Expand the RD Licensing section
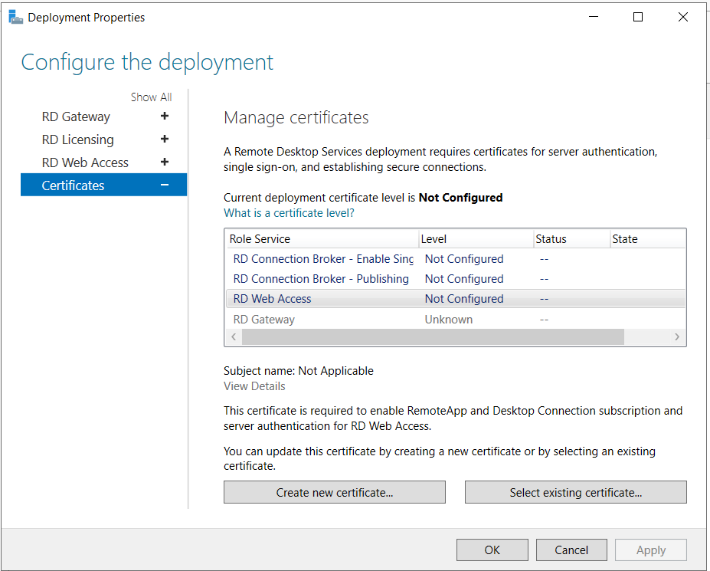710x571 pixels. coord(165,139)
